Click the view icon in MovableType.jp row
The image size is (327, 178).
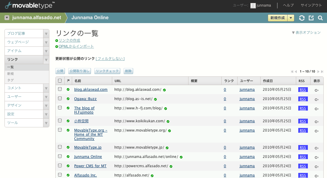point(317,148)
